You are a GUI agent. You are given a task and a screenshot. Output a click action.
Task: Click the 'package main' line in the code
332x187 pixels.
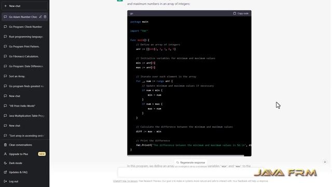point(139,22)
